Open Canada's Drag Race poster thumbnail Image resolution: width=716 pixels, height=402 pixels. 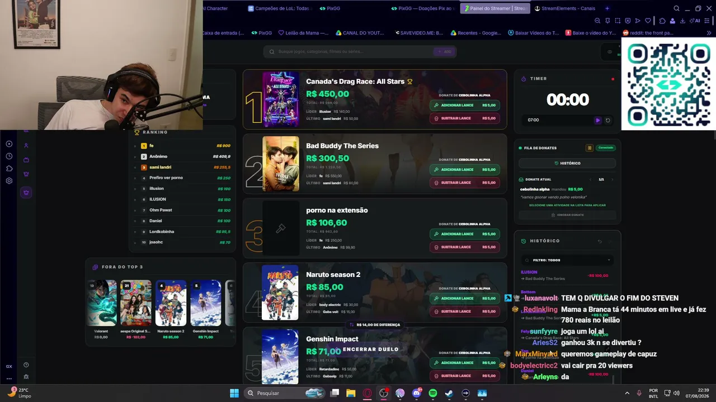pos(281,99)
